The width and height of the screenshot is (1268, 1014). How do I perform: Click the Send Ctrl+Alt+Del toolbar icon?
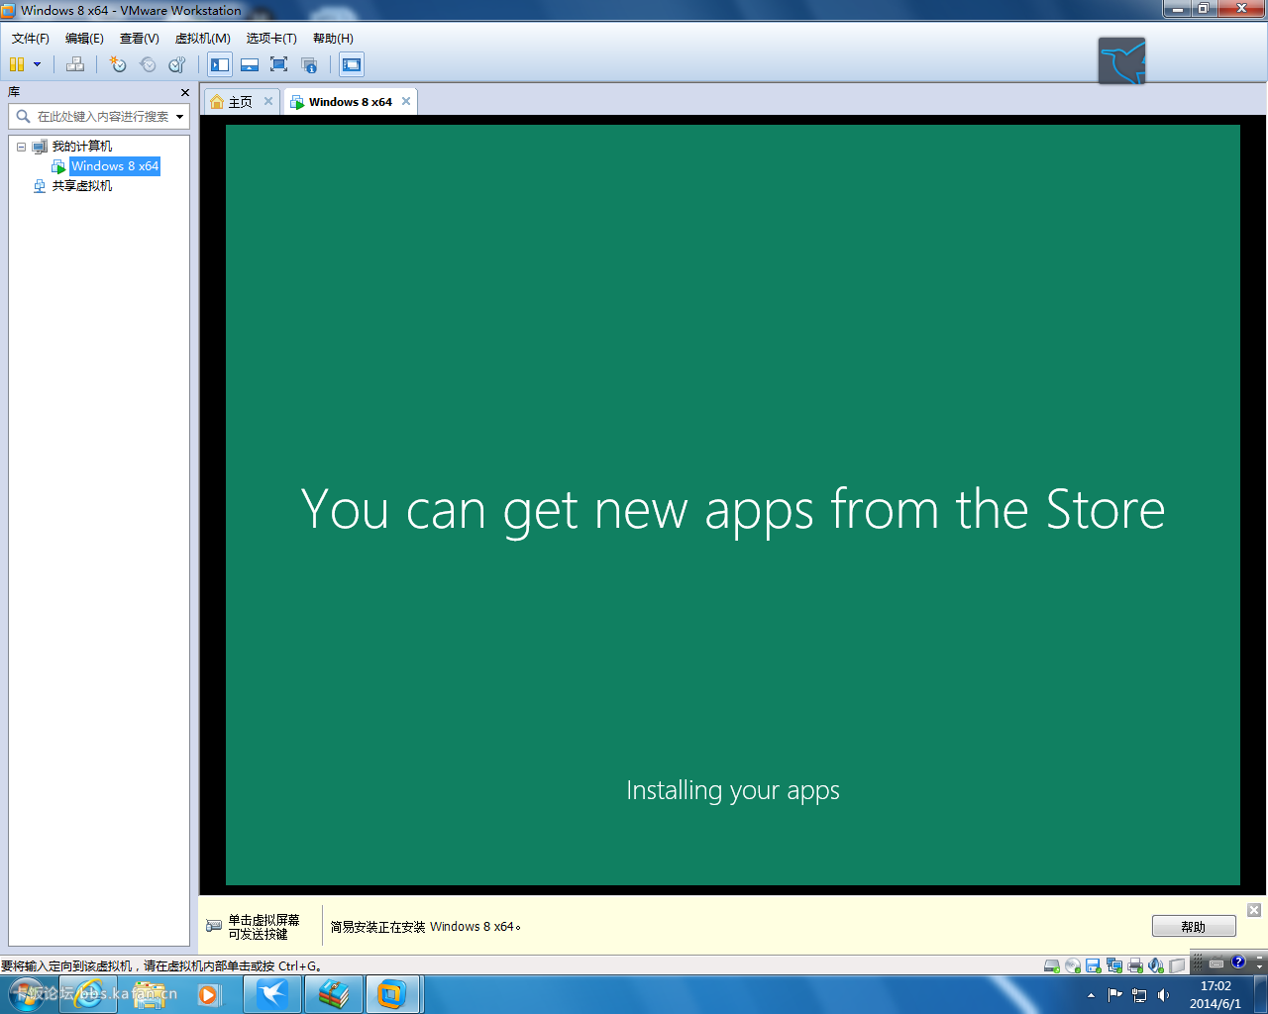[x=75, y=64]
